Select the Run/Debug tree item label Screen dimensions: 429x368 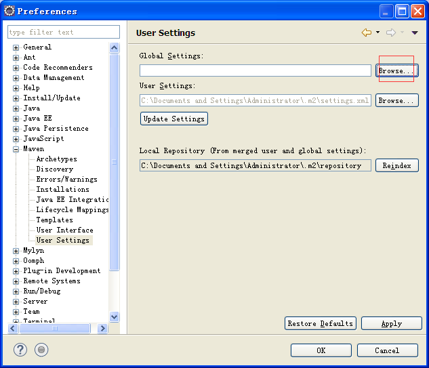[x=42, y=291]
